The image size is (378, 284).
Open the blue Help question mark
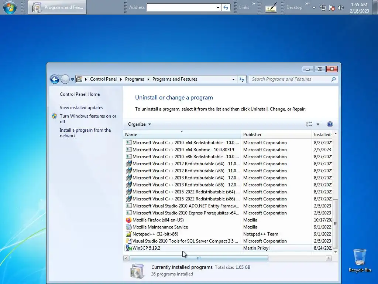(x=330, y=124)
